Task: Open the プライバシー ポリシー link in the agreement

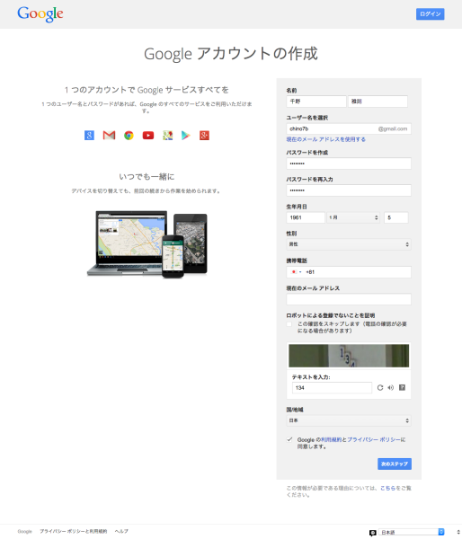Action: [x=374, y=439]
